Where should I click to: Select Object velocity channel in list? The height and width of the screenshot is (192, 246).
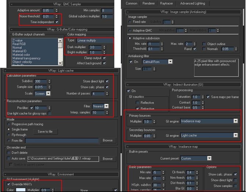[x=22, y=62]
